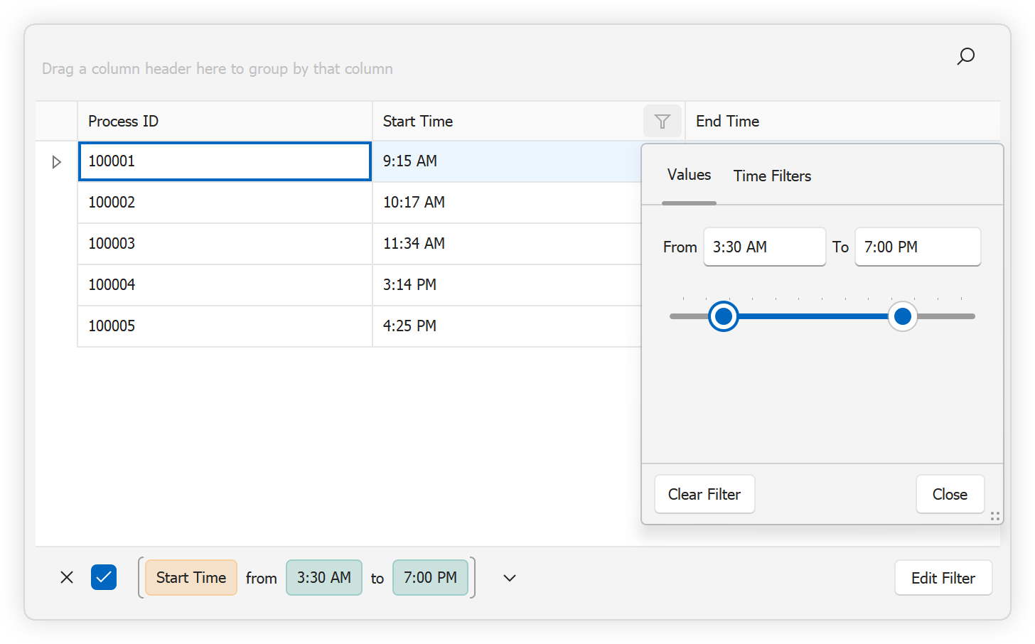Select the Values tab

(x=688, y=174)
